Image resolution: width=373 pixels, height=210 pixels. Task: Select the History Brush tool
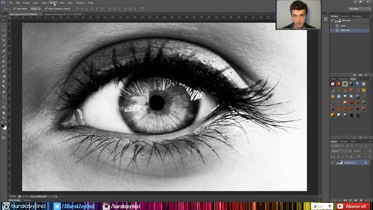click(x=3, y=66)
